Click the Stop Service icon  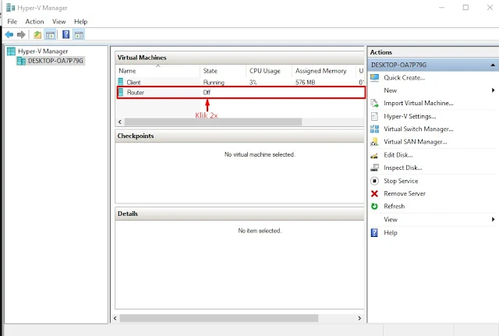tap(374, 181)
